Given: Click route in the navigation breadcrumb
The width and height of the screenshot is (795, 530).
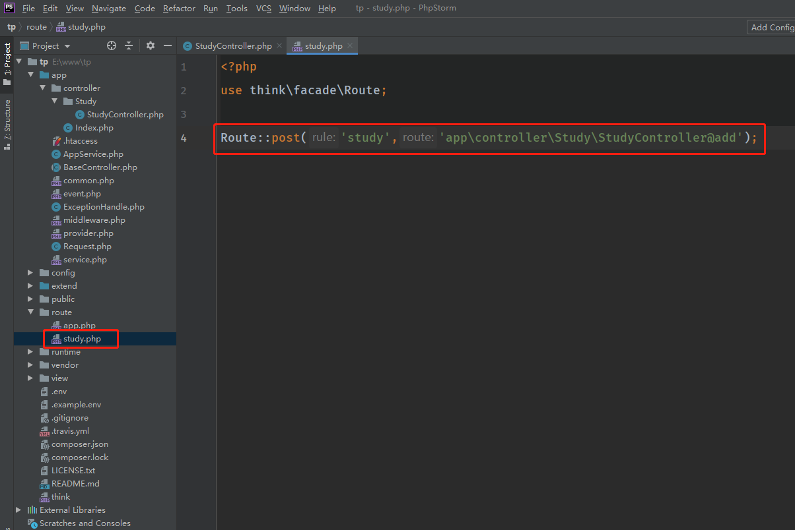Looking at the screenshot, I should pyautogui.click(x=36, y=27).
